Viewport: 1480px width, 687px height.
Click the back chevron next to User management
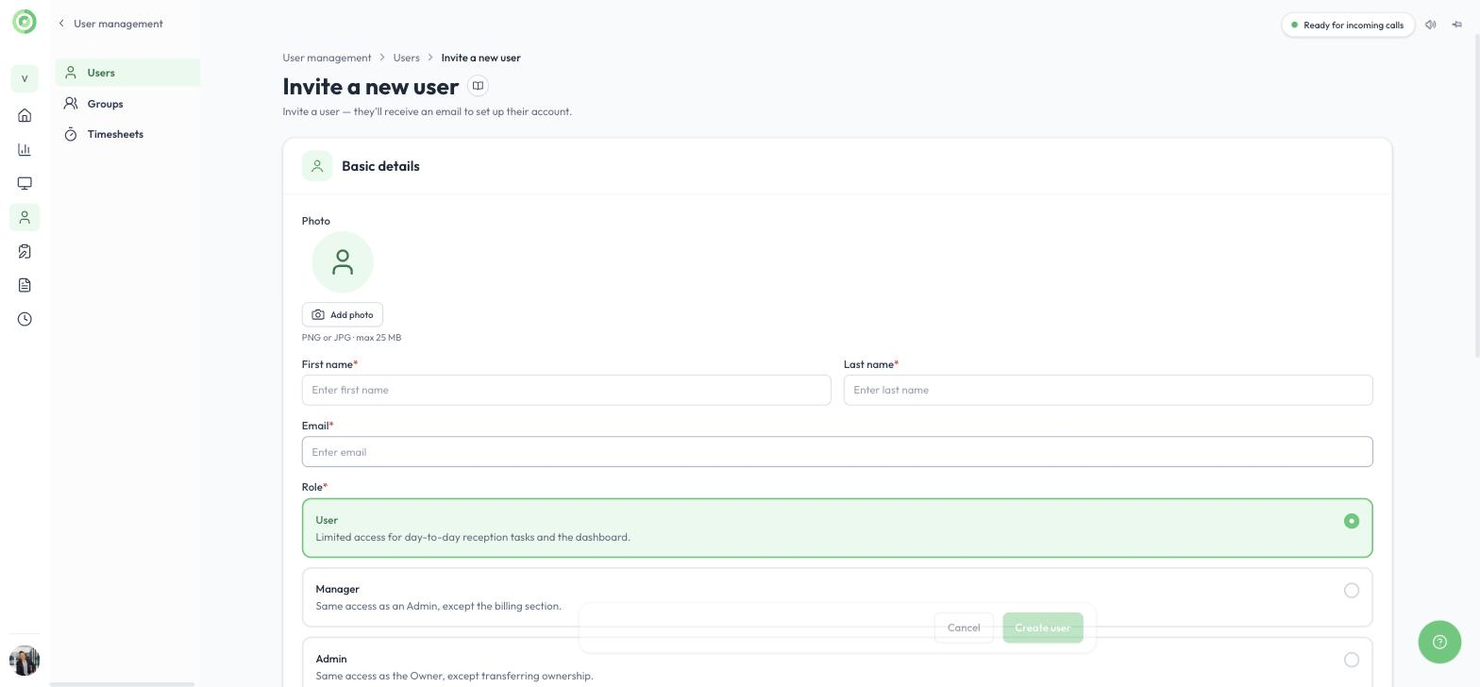pos(61,24)
